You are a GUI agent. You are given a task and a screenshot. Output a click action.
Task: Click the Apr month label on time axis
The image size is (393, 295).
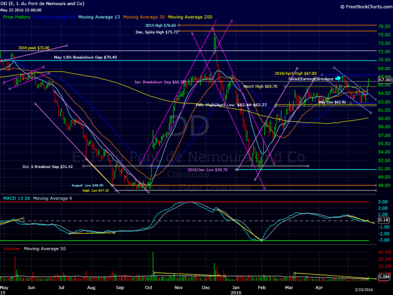[x=319, y=288]
